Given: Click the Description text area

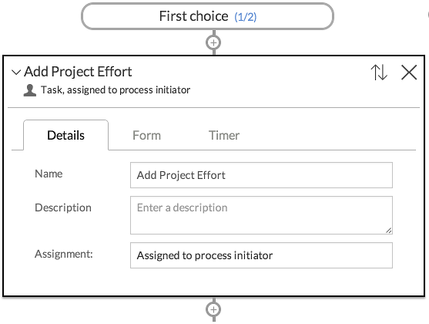Looking at the screenshot, I should [x=261, y=215].
